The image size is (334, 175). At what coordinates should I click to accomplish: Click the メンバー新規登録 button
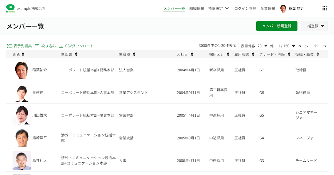[277, 26]
